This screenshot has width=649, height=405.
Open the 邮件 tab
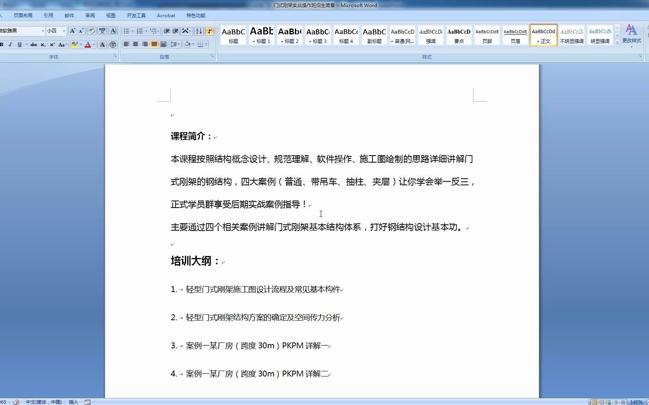pos(69,16)
